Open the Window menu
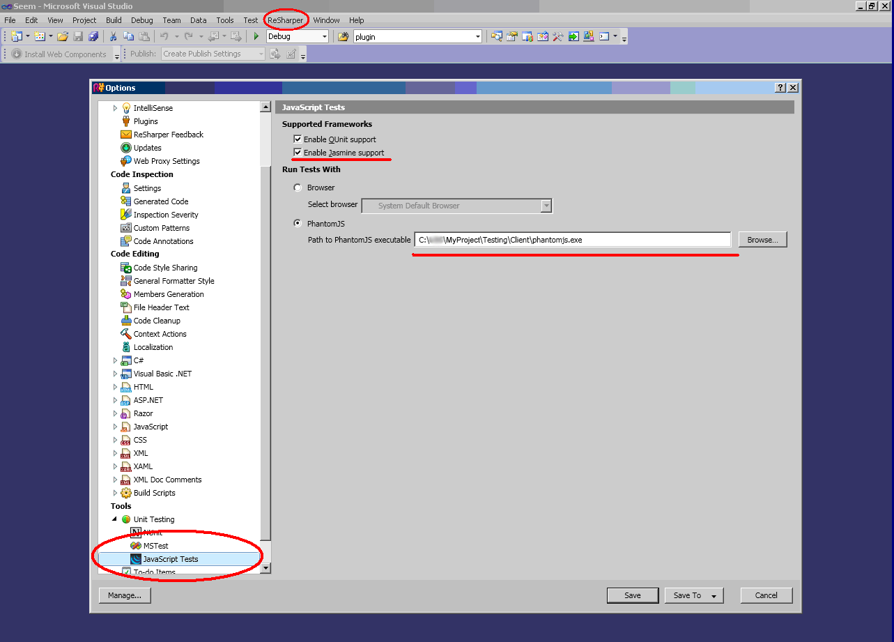 click(327, 20)
